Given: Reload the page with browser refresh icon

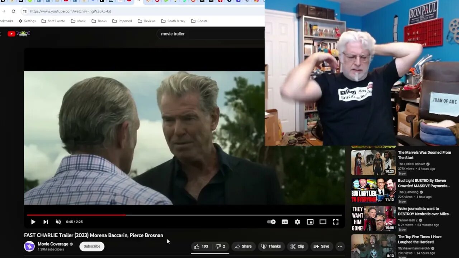Looking at the screenshot, I should (x=13, y=11).
